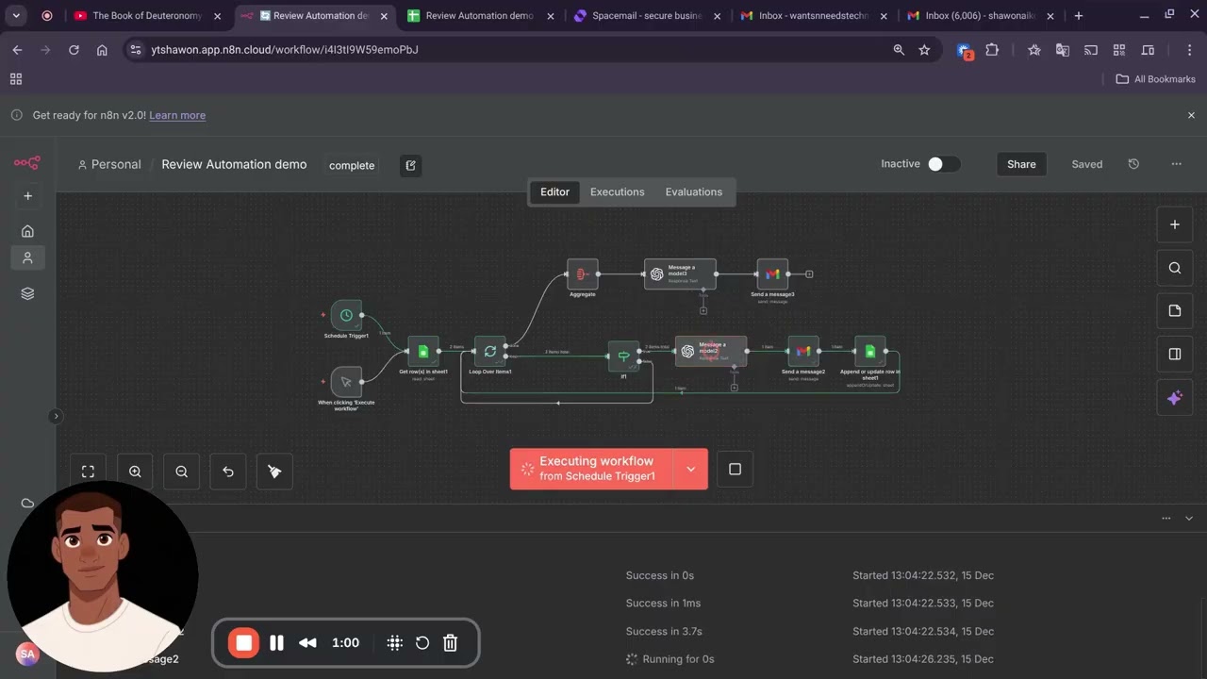Edit the workflow tags pencil icon
Screen dimensions: 1207x679
[x=410, y=165]
